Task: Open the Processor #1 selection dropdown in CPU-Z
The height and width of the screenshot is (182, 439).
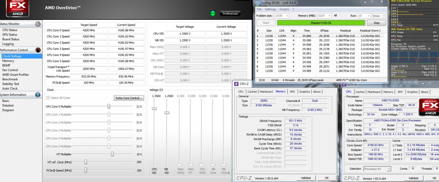Action: coord(389,169)
